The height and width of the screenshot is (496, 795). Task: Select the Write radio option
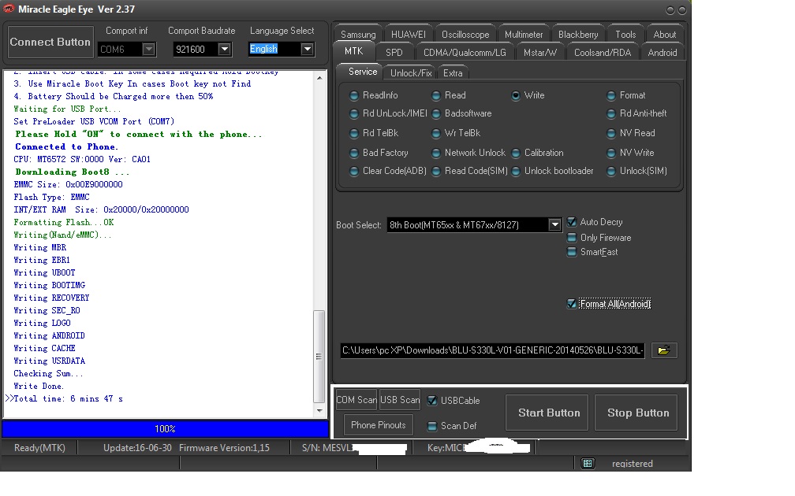(x=516, y=96)
